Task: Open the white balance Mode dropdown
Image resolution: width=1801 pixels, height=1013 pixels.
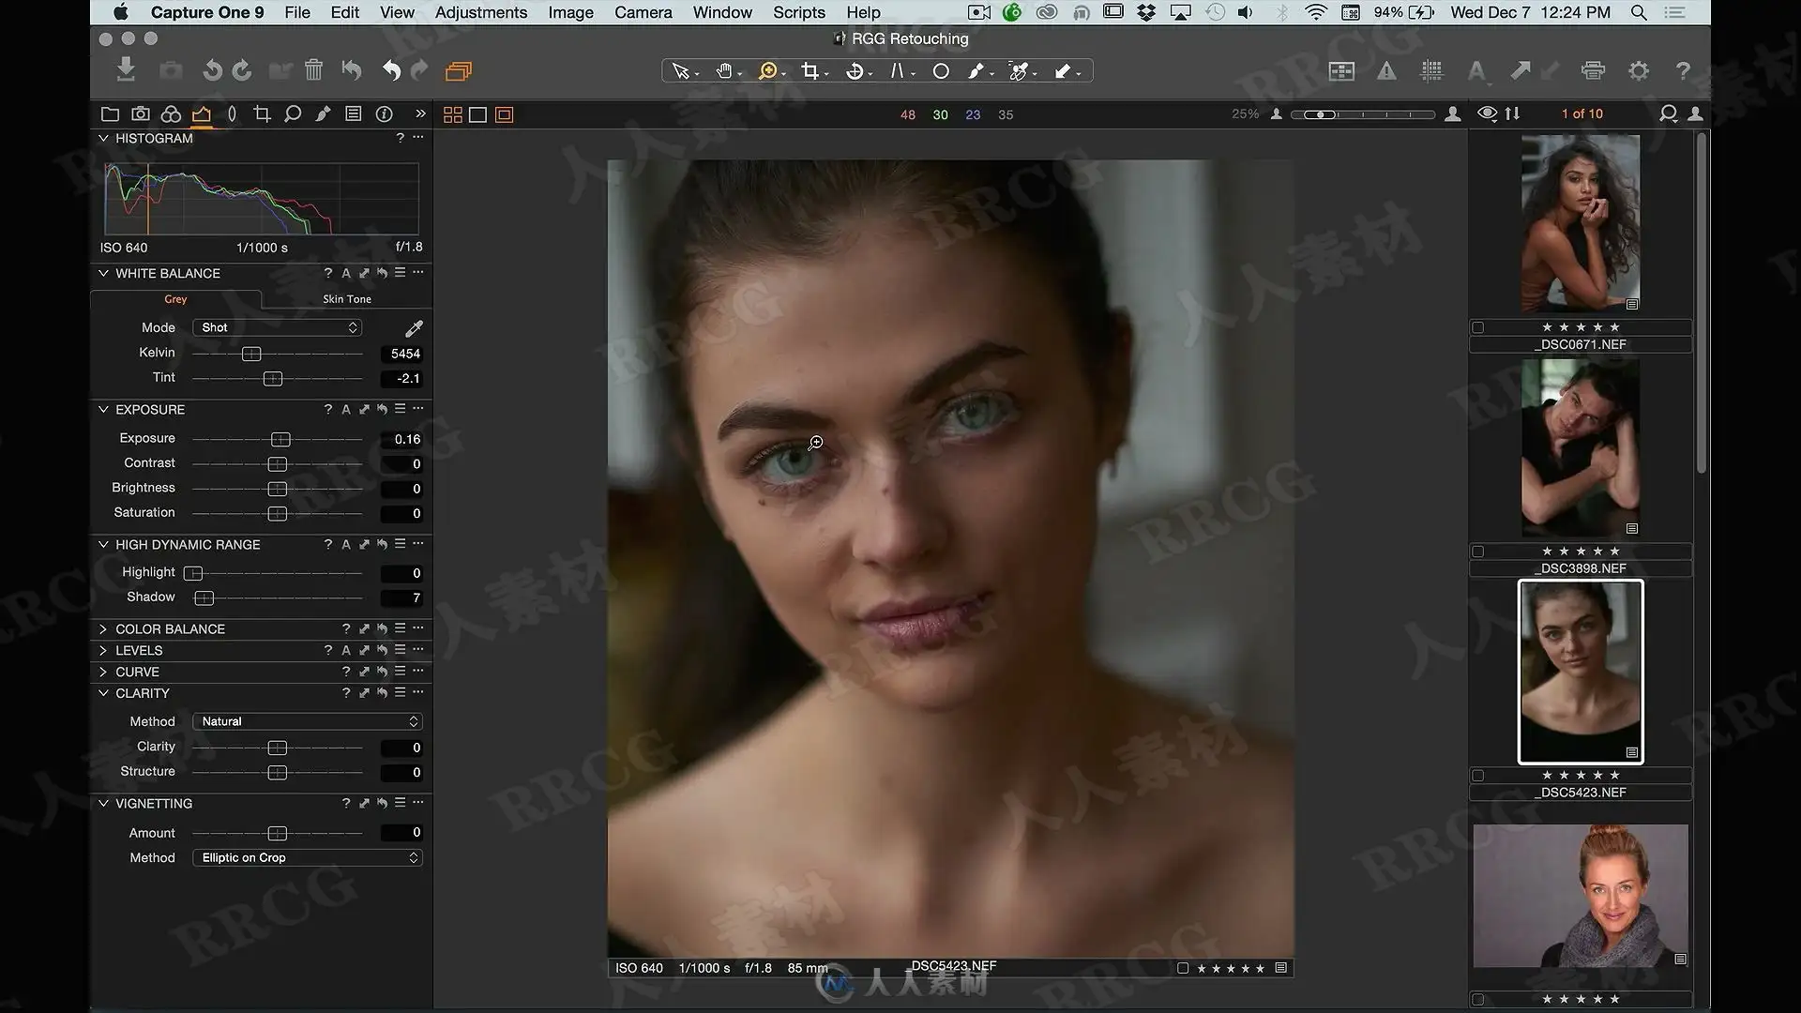Action: (x=278, y=327)
